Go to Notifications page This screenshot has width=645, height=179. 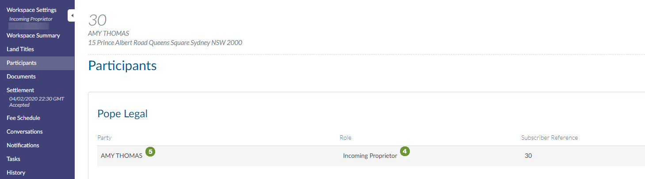[23, 145]
